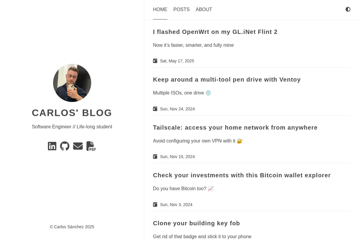Toggle dark/light theme icon

(x=348, y=9)
